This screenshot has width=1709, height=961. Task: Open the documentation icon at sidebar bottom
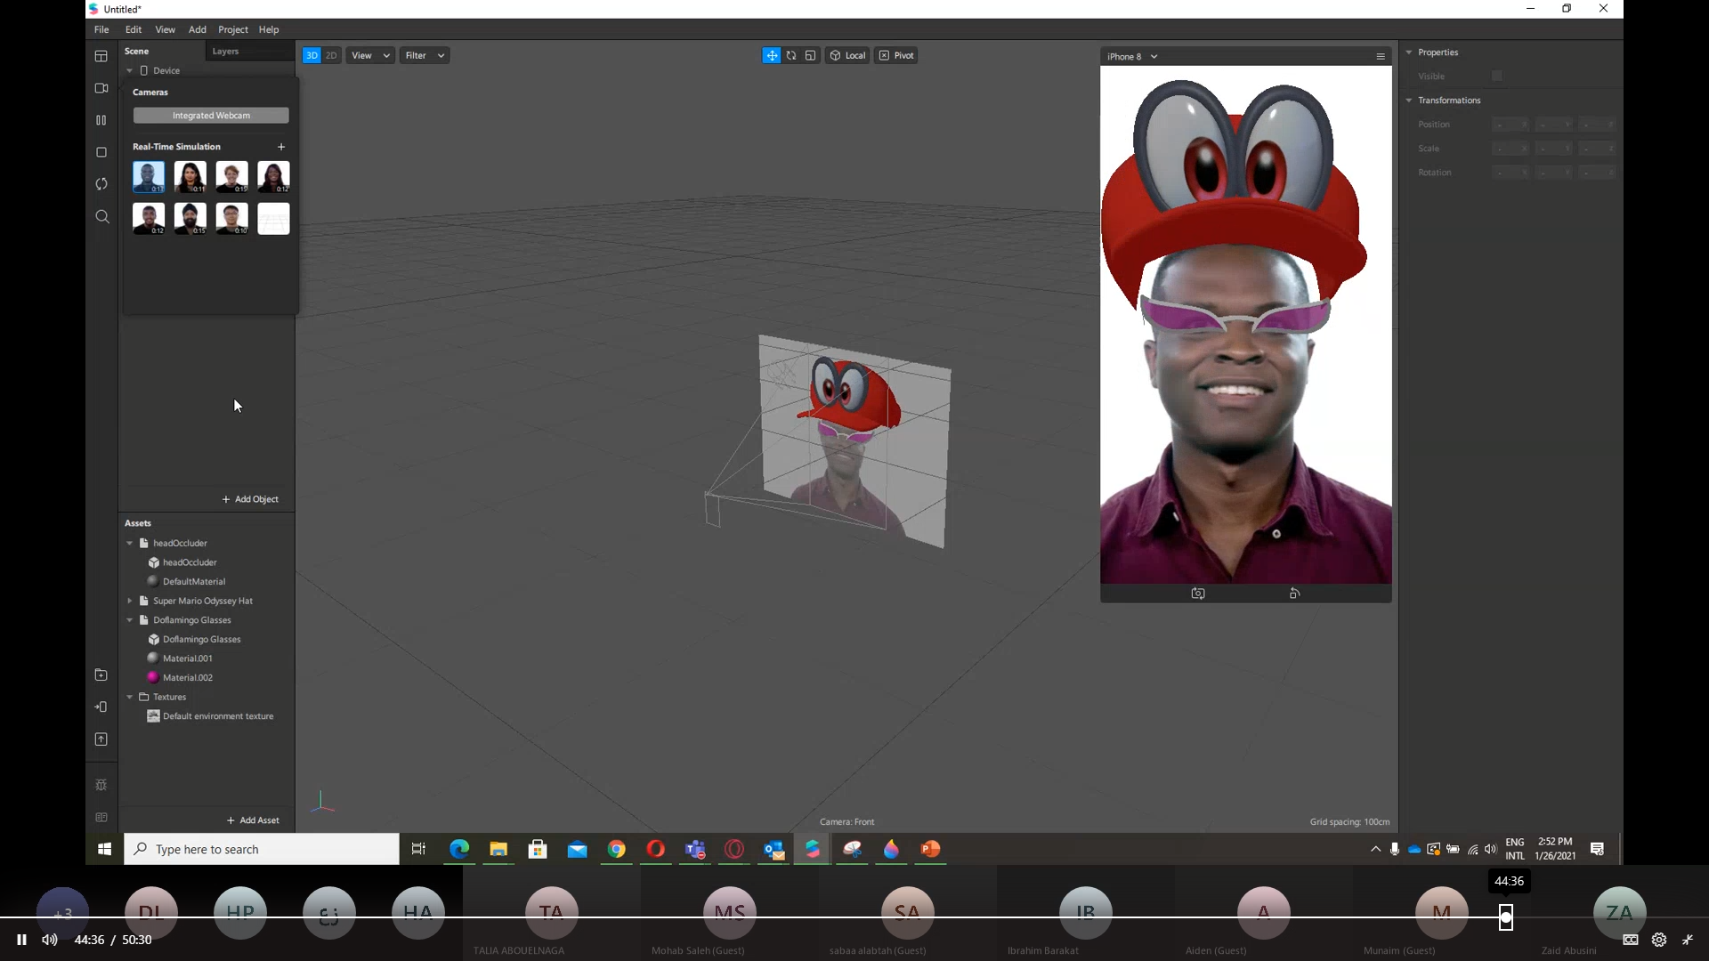pyautogui.click(x=101, y=818)
